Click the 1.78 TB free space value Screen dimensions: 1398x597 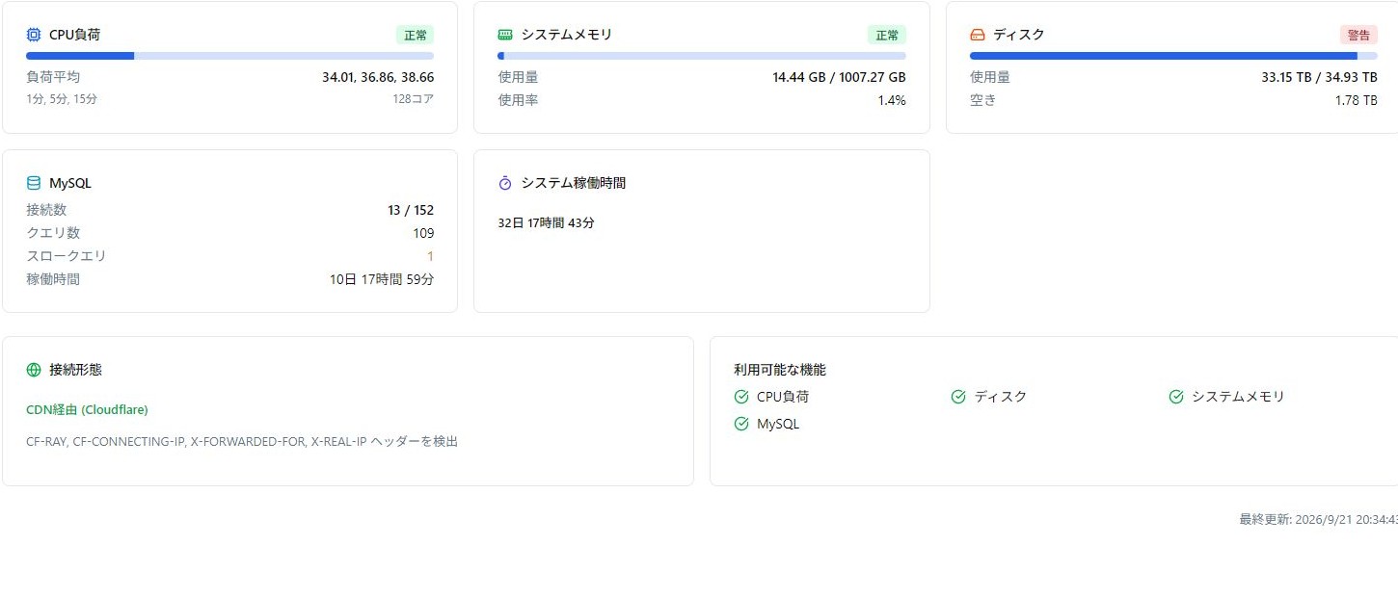(x=1356, y=100)
